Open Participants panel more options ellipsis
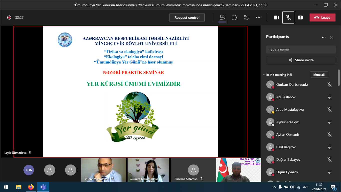 (324, 37)
